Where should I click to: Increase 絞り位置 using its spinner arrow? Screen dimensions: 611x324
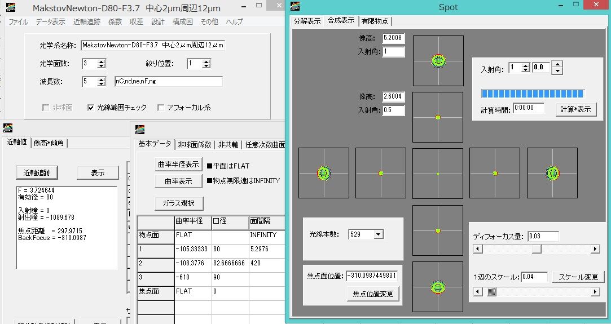pos(206,61)
